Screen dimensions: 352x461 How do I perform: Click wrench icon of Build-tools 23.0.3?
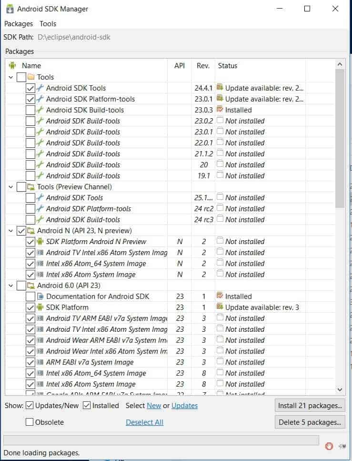point(40,110)
